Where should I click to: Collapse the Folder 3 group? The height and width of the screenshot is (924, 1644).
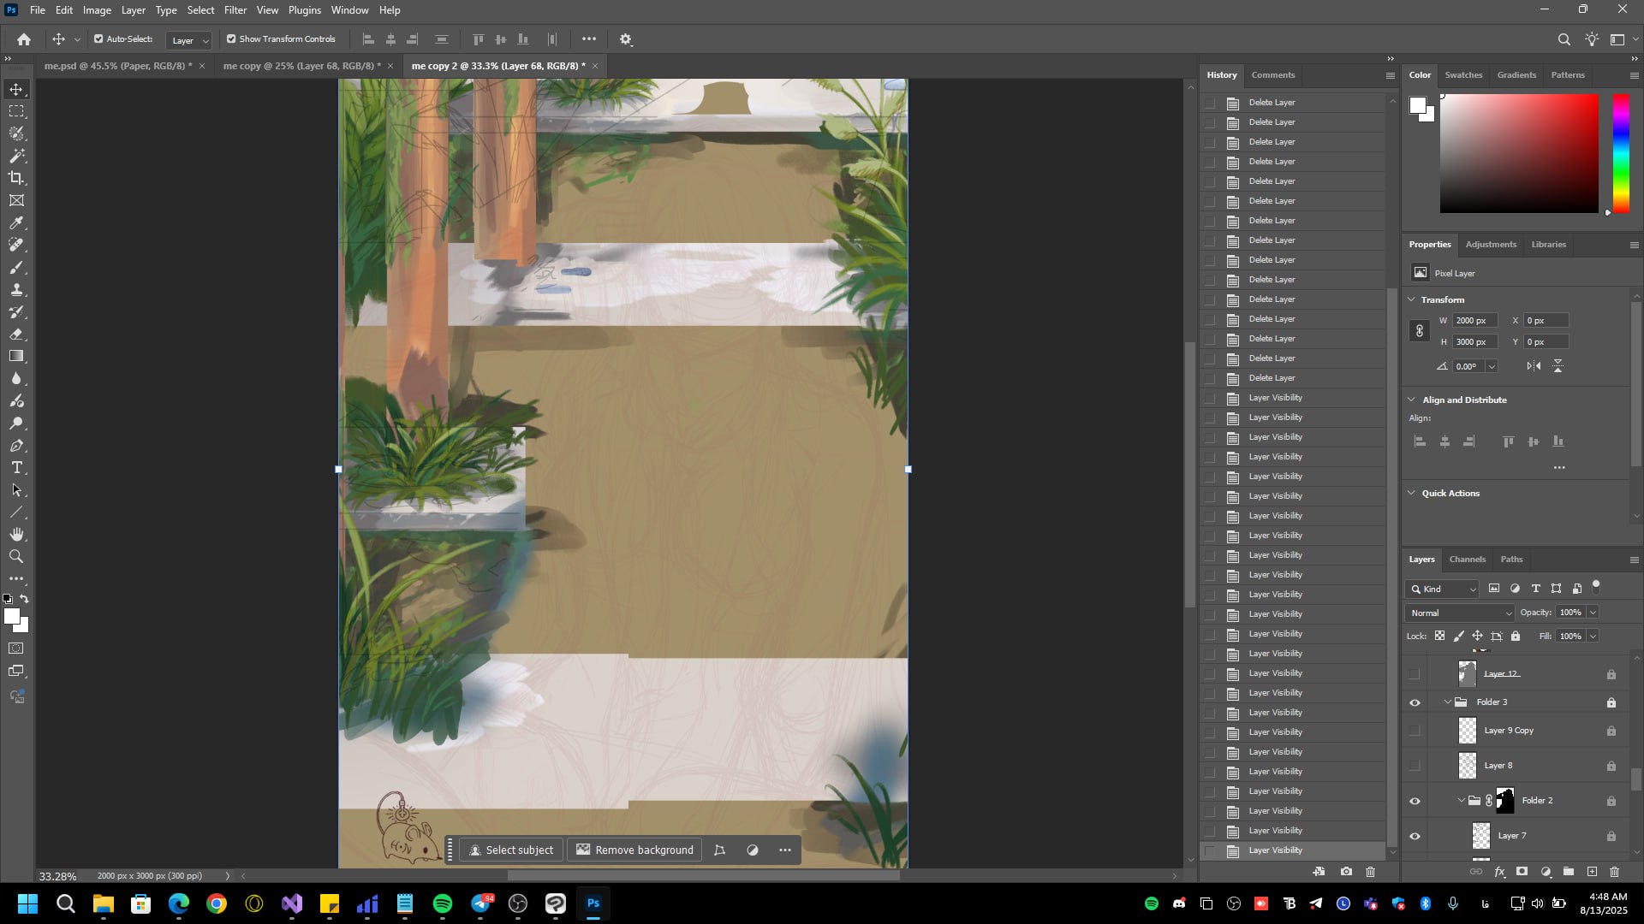tap(1448, 702)
